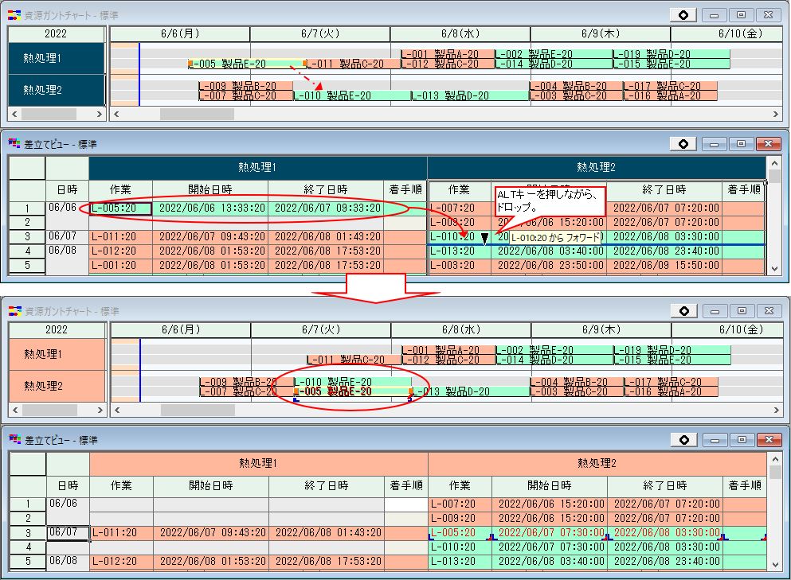The width and height of the screenshot is (791, 580).
Task: Click the 06/07 date cell in the lower 差立てビュー
Action: click(x=68, y=532)
